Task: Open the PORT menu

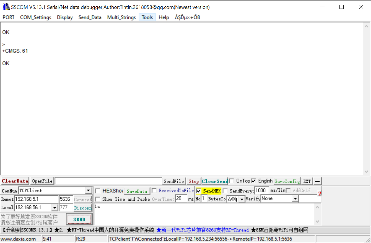Action: point(9,17)
